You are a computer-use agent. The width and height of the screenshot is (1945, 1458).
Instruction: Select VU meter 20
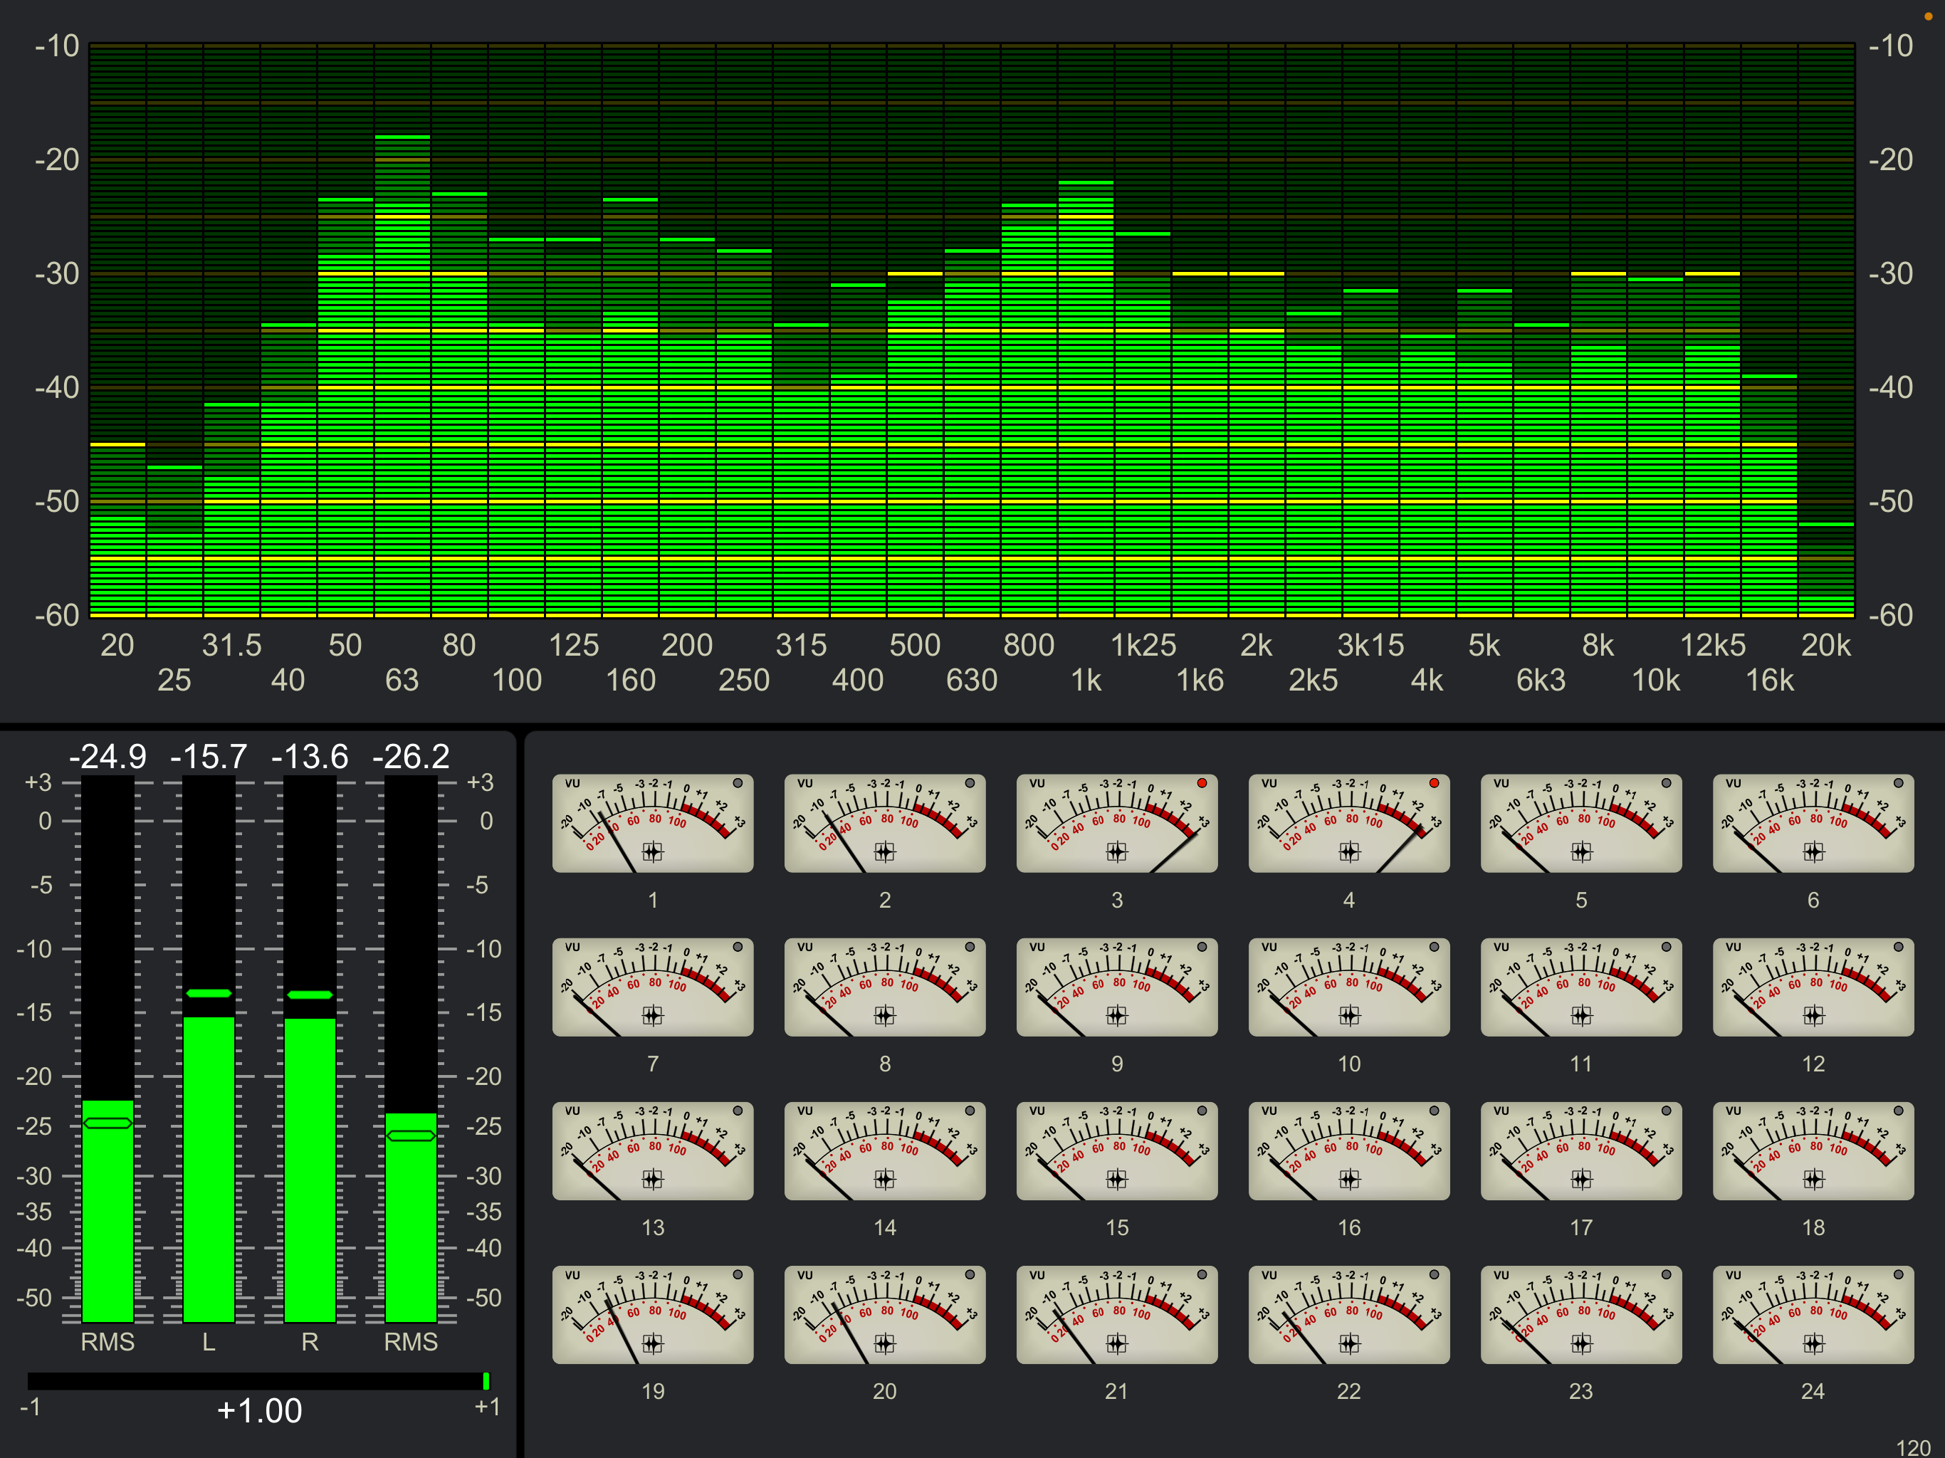point(884,1315)
